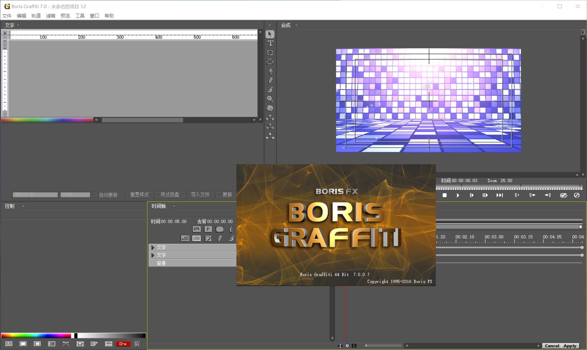Toggle the preview checkmark button
587x350 pixels.
click(563, 195)
